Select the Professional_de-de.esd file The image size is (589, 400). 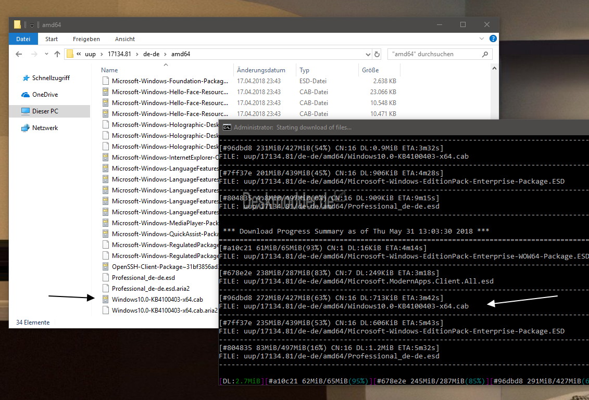pyautogui.click(x=144, y=278)
